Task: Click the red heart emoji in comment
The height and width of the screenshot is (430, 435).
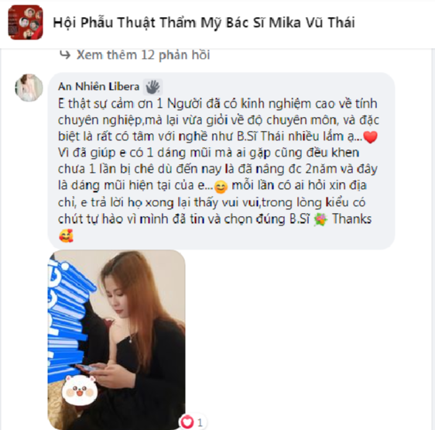Action: [370, 136]
